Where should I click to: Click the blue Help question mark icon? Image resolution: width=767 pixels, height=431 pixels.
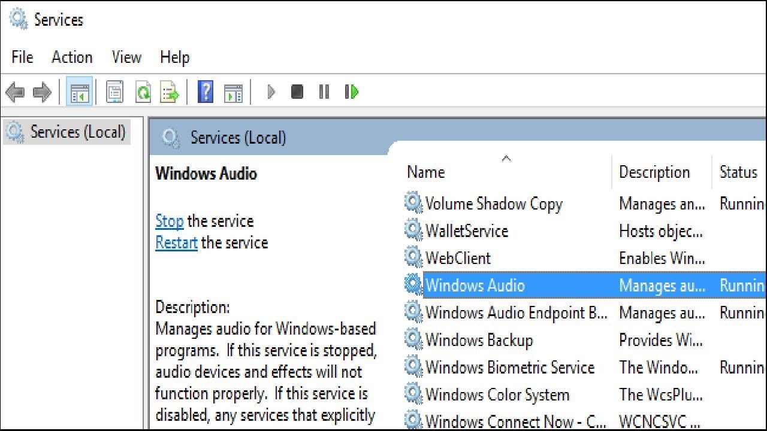tap(206, 92)
